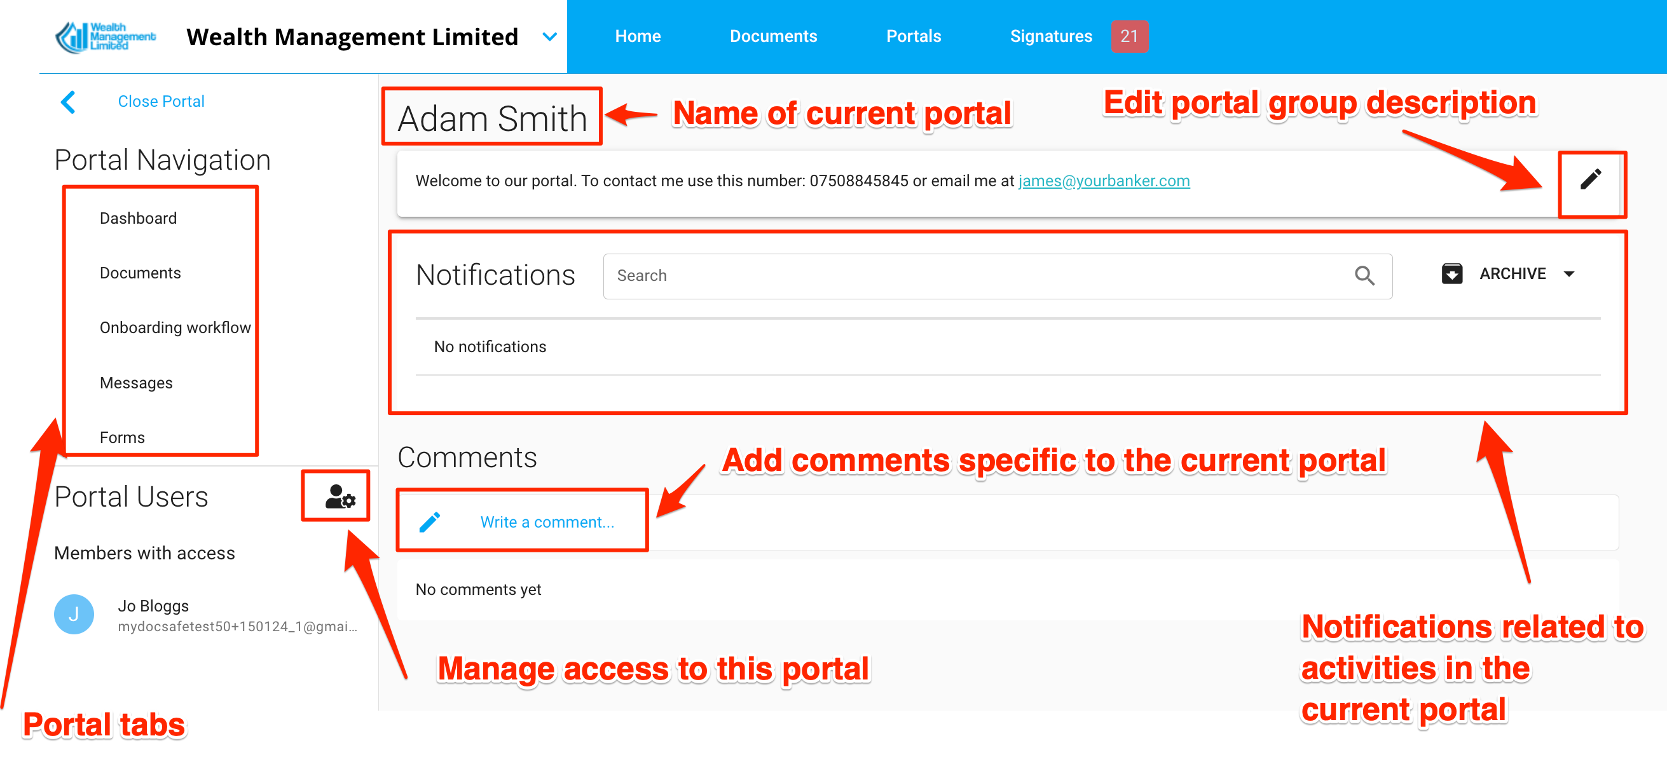Click the archive box icon

tap(1451, 273)
